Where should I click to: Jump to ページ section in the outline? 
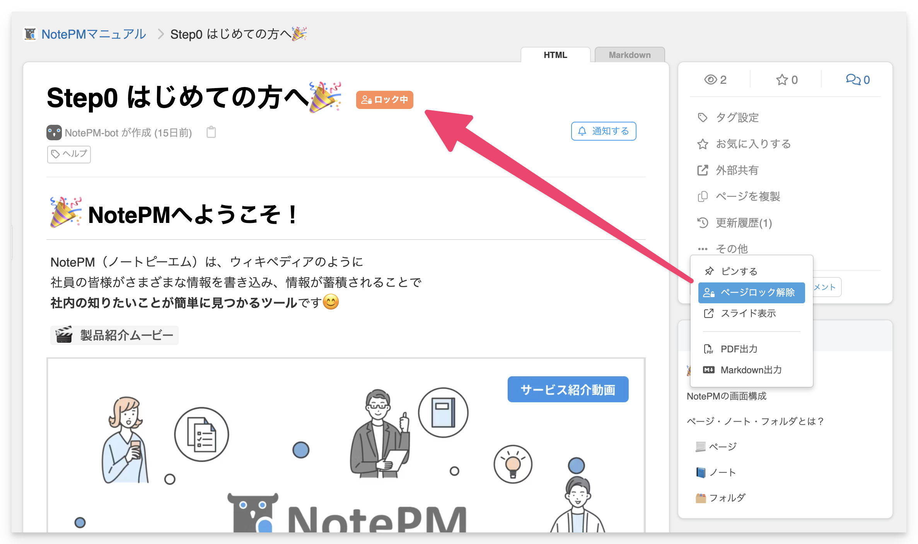(x=717, y=447)
